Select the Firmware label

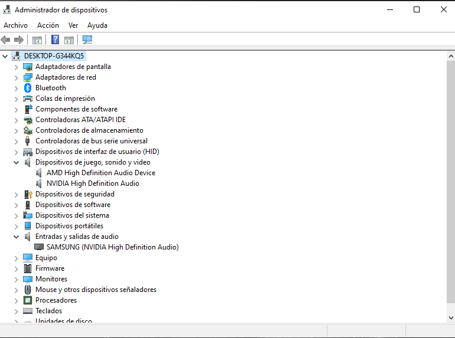pos(50,268)
